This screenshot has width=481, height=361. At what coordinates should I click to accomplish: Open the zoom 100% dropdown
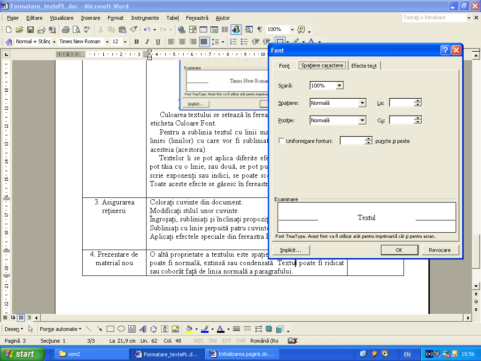pos(292,30)
